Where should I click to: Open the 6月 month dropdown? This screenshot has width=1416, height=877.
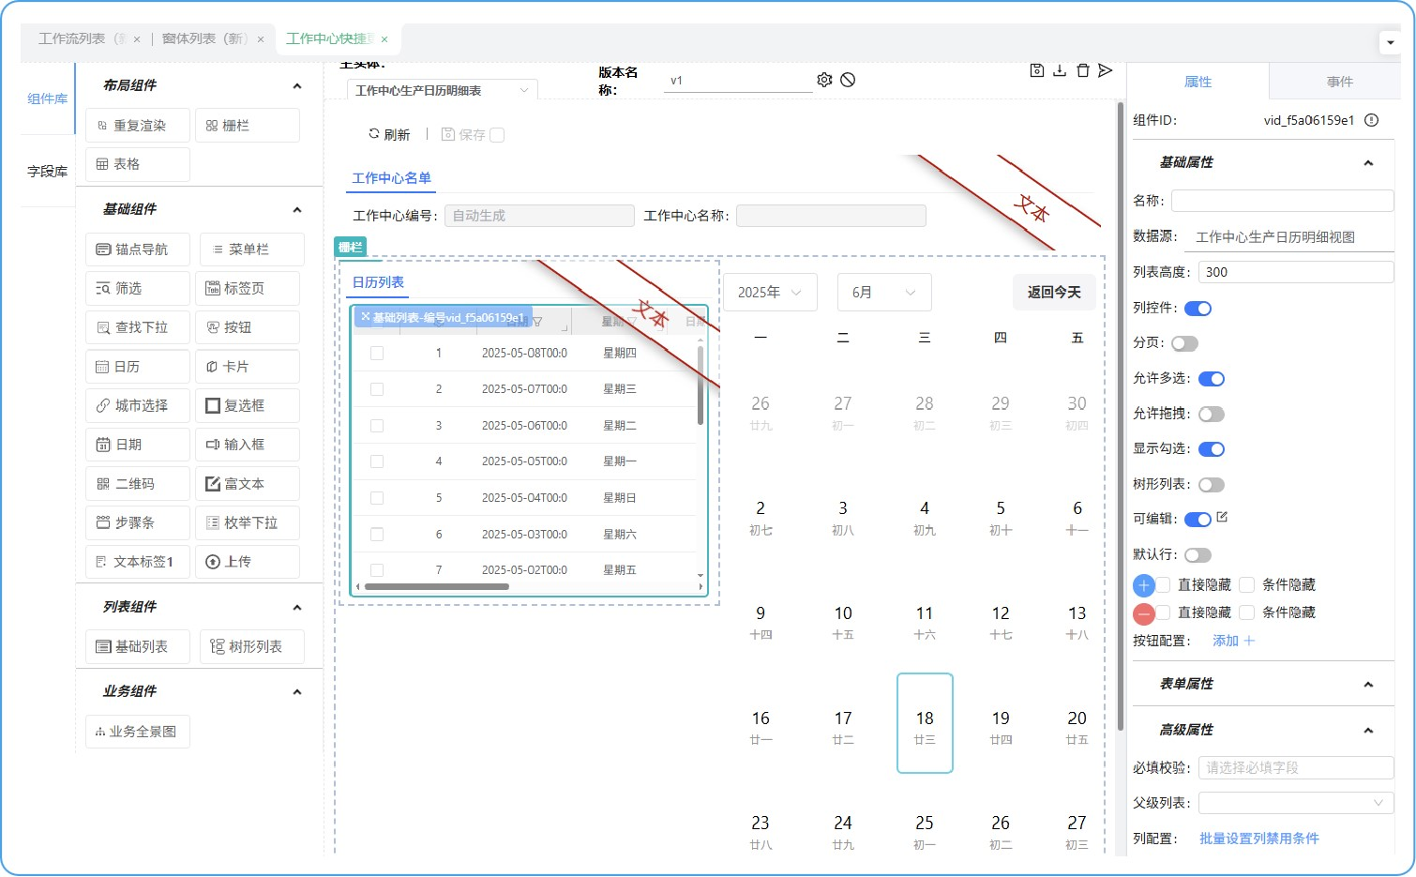pyautogui.click(x=884, y=293)
